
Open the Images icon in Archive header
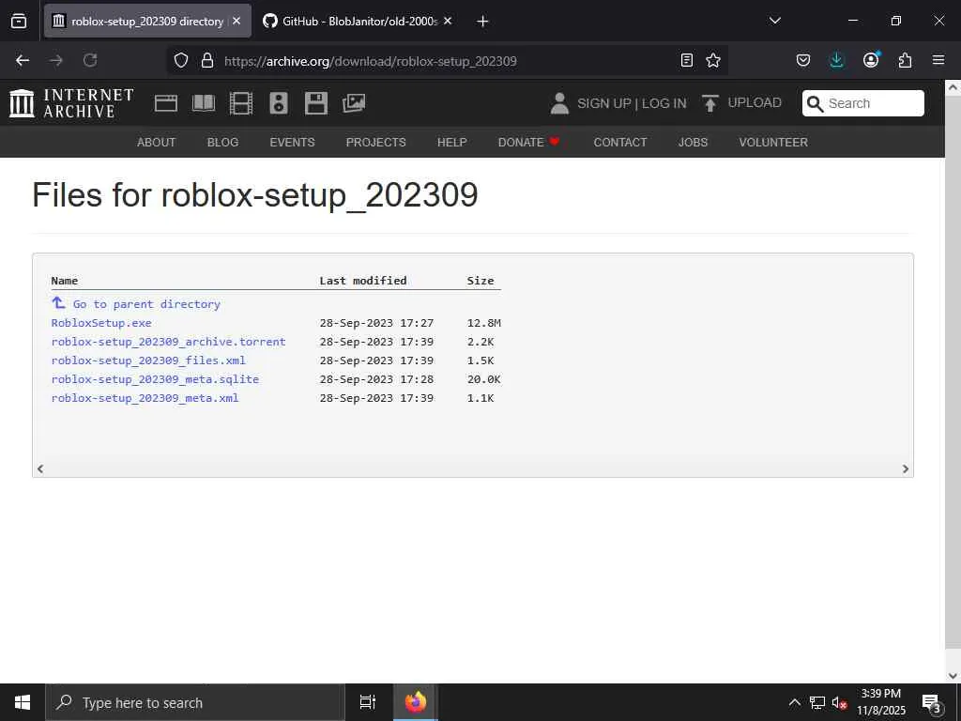point(354,103)
